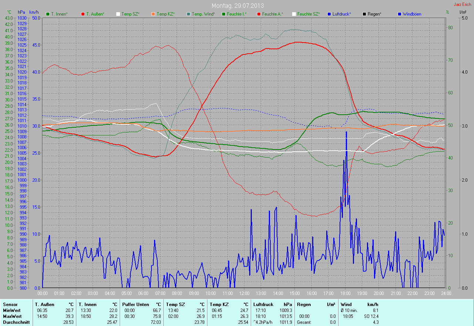Click the 12:00 time axis label
Viewport: 474px width, 326px height.
tap(244, 293)
